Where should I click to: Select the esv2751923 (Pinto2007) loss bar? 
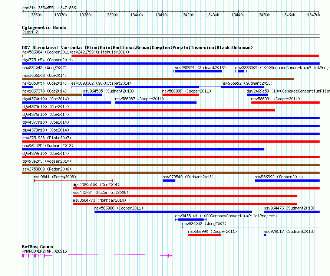[x=171, y=142]
